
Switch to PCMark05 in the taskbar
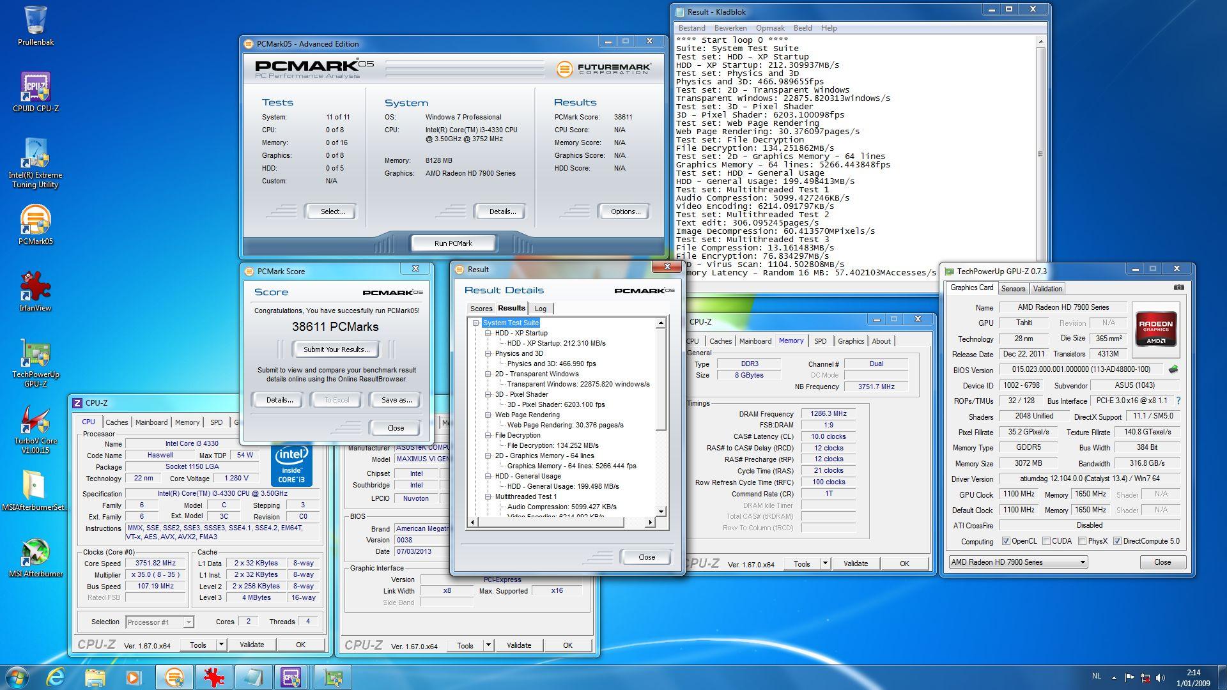[x=174, y=677]
